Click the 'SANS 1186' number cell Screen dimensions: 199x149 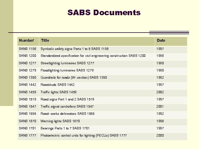[27, 49]
